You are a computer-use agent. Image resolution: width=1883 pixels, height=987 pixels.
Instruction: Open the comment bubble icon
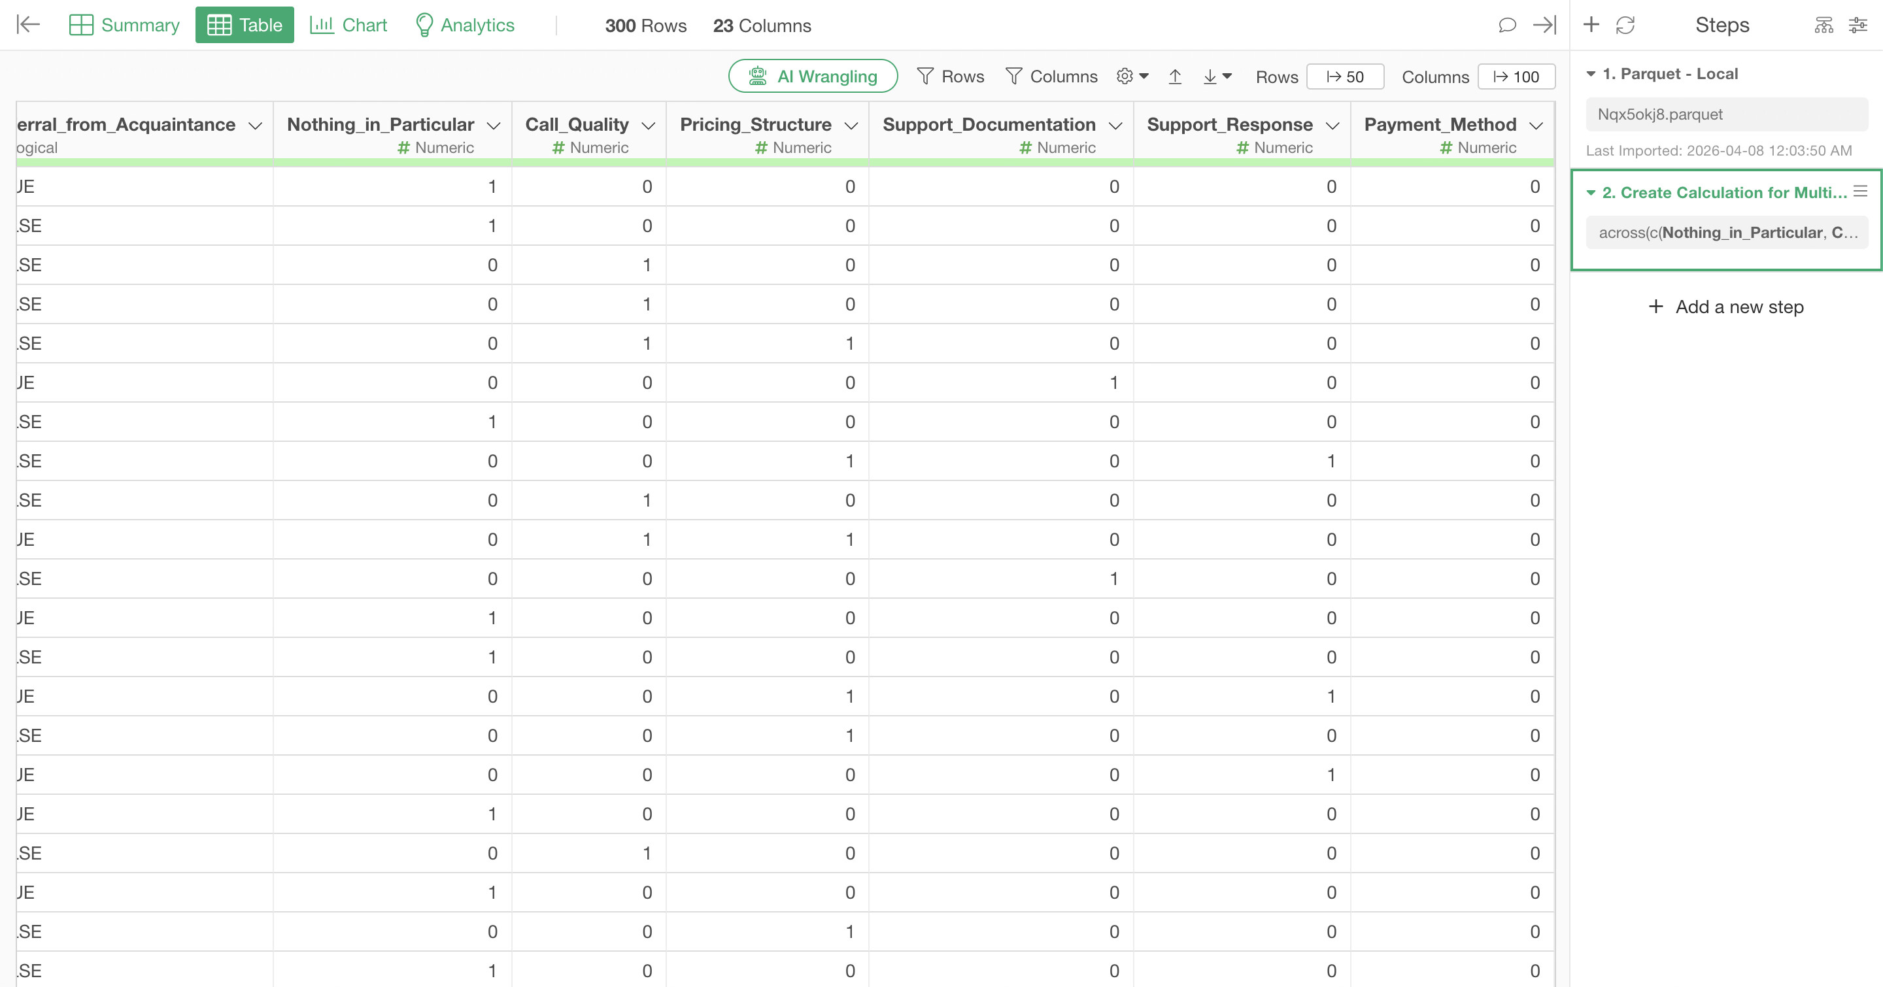[x=1506, y=25]
